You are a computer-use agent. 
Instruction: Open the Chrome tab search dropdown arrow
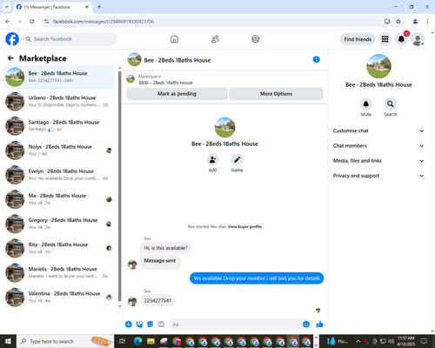[x=7, y=7]
